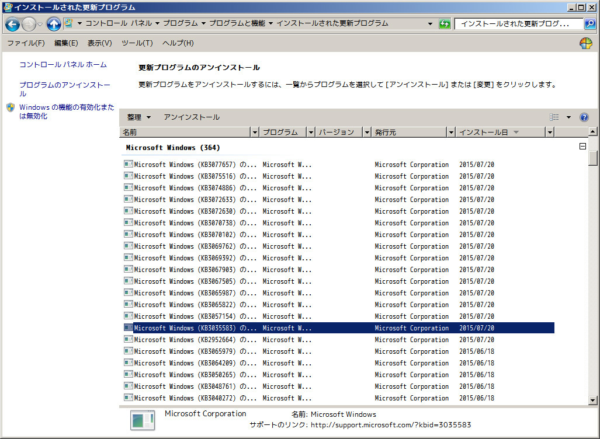Expand the view options dropdown arrow
This screenshot has width=600, height=439.
coord(568,117)
